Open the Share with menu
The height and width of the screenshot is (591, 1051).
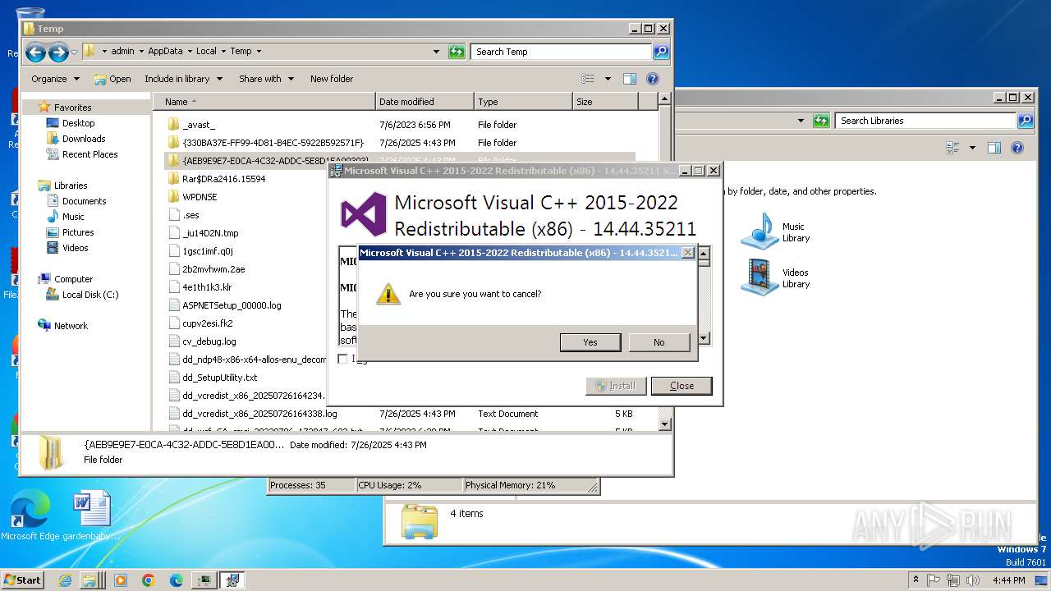[266, 79]
